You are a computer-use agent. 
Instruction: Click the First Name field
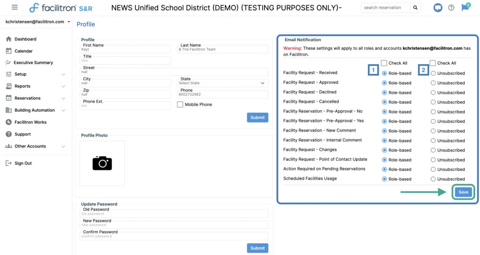[x=125, y=49]
